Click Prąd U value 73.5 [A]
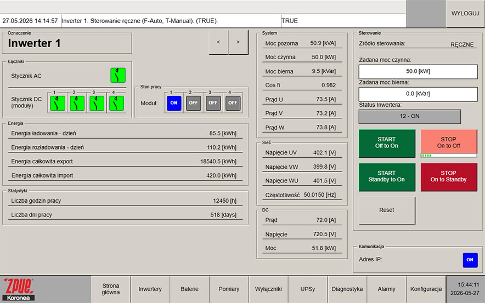This screenshot has height=303, width=485. pyautogui.click(x=326, y=100)
